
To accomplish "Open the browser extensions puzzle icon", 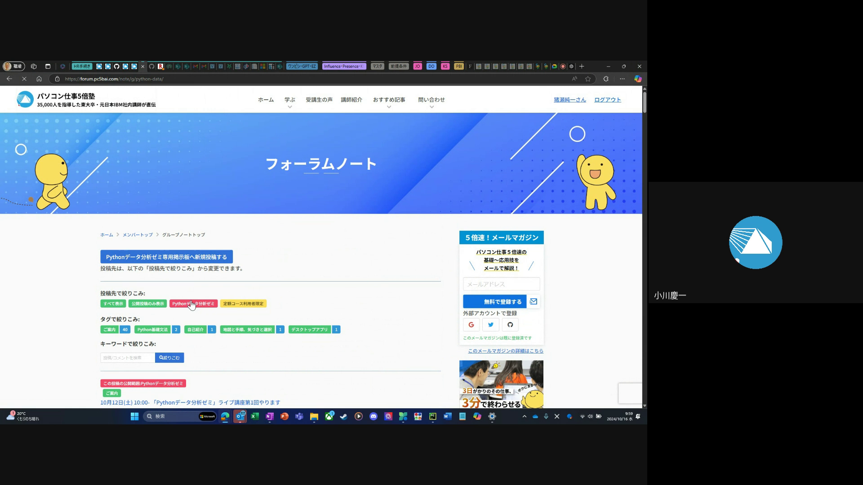I will (606, 79).
